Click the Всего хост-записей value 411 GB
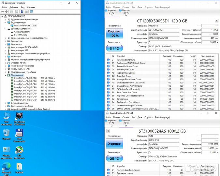220x176 pixels. 210,30
